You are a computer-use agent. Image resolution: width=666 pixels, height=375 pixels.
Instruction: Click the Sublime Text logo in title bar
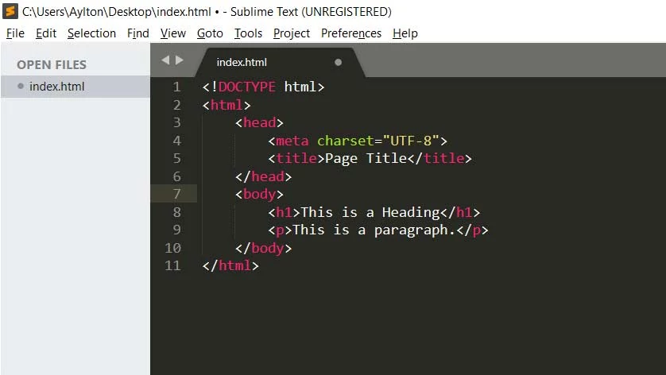[10, 11]
